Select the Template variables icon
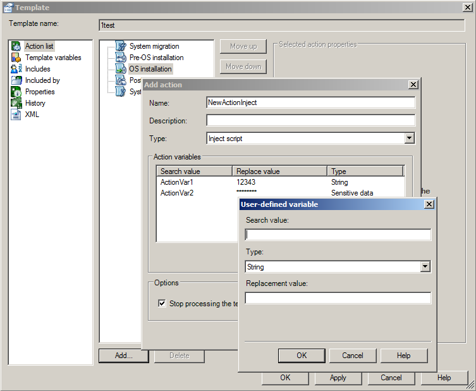The image size is (476, 391). (16, 58)
